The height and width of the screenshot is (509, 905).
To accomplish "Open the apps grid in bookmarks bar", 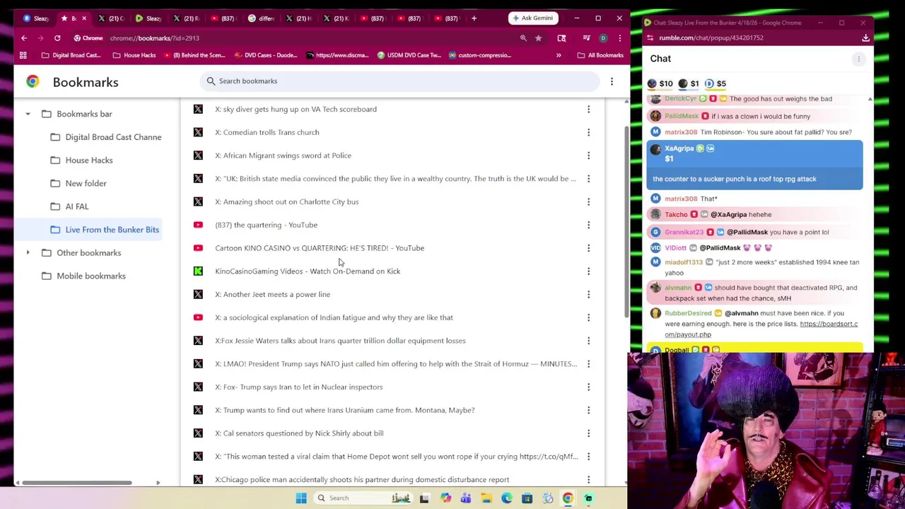I will [23, 55].
